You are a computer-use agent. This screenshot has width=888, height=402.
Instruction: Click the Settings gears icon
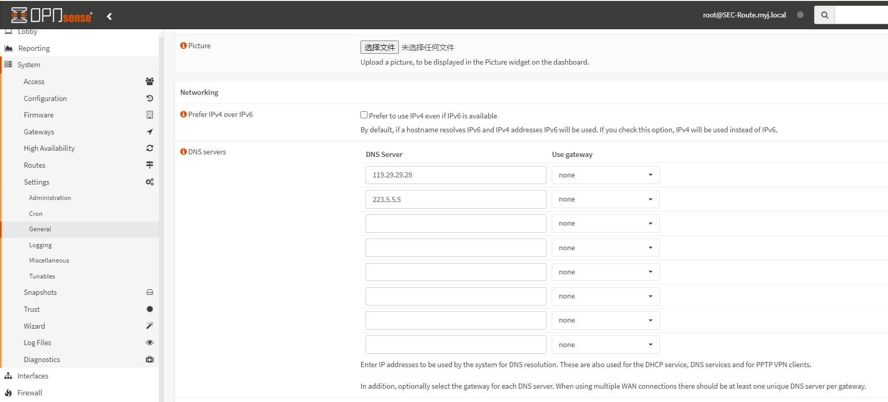point(150,182)
